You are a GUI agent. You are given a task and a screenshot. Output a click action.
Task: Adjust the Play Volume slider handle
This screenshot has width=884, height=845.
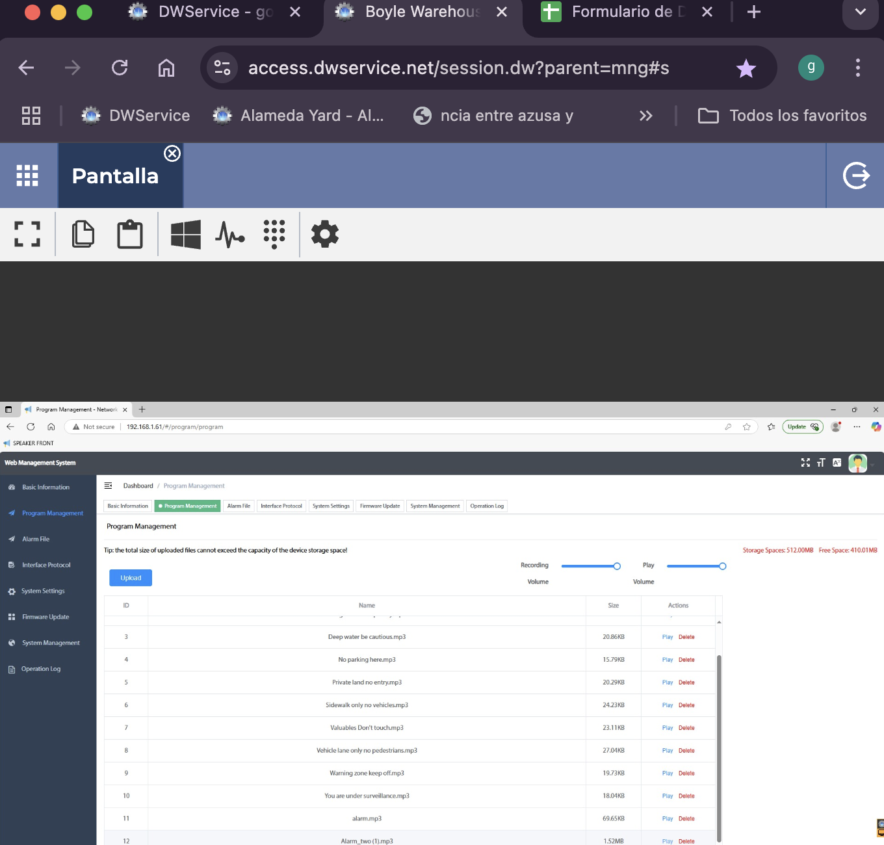pos(722,566)
